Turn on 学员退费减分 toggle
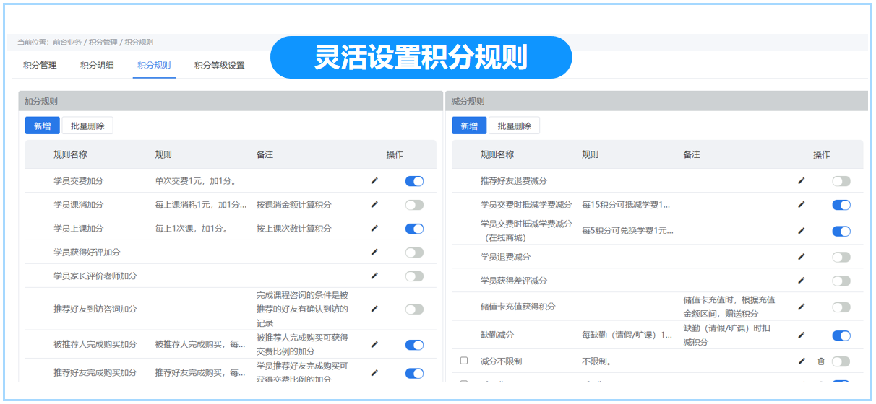The height and width of the screenshot is (404, 876). pyautogui.click(x=841, y=257)
